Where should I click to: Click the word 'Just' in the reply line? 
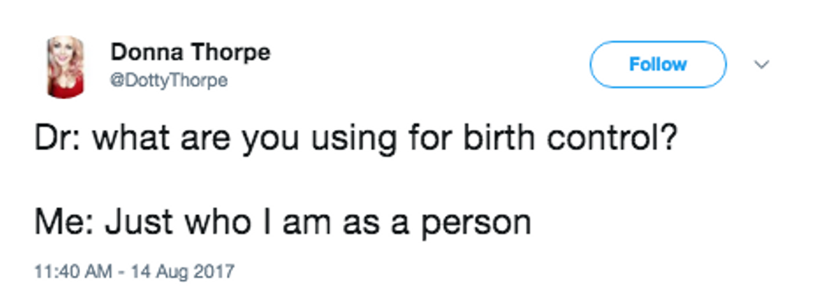[139, 222]
